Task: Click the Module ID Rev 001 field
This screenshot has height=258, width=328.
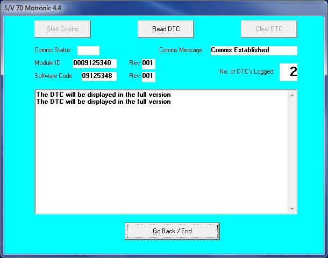Action: 148,64
